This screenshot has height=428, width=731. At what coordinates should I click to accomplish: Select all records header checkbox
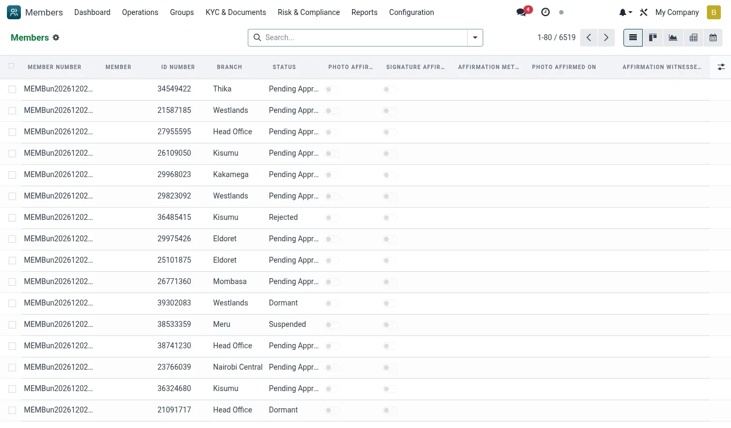[11, 66]
